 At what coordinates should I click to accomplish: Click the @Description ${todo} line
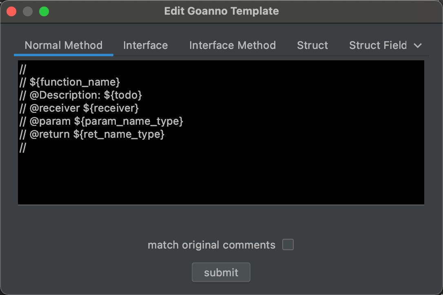[x=81, y=95]
